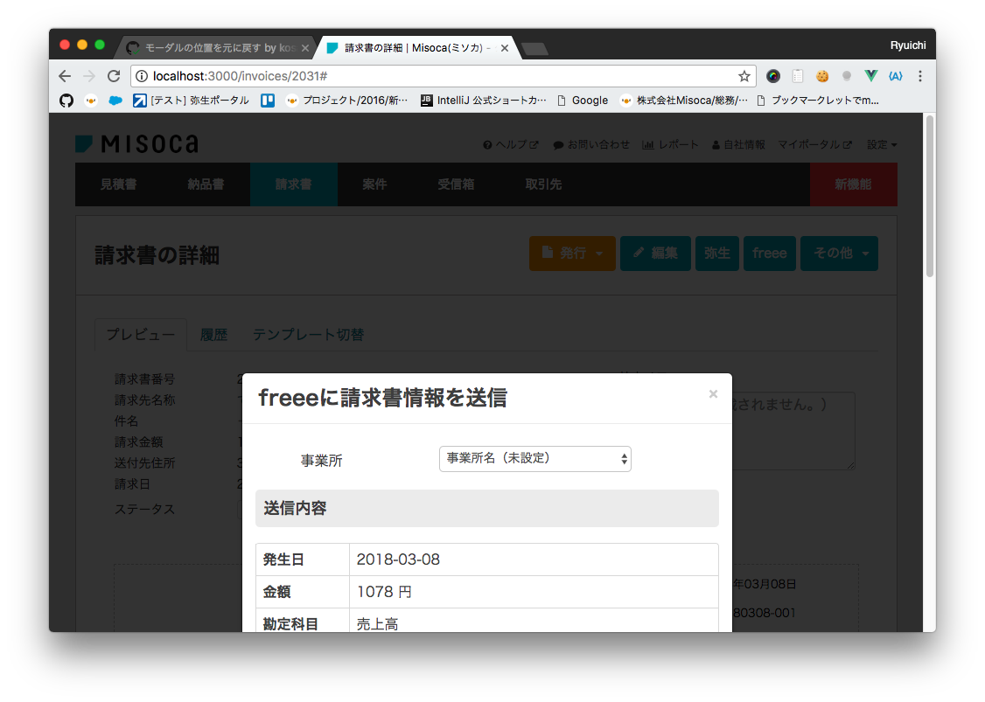Screen dimensions: 985x702
Task: Click the page vertical scrollbar thumb
Action: pyautogui.click(x=930, y=196)
